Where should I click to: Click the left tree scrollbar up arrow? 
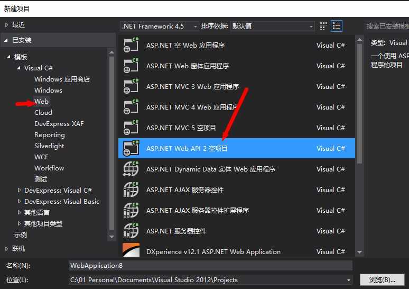[x=111, y=52]
